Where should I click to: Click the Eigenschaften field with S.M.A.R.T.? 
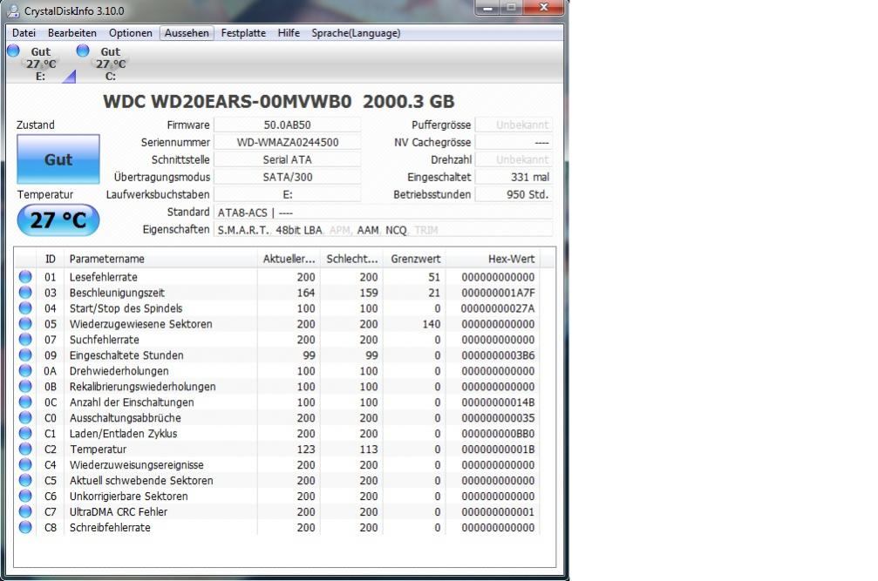pos(383,229)
